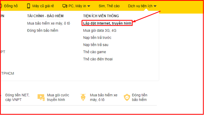Choose Nạp tiền trả sau
The image size is (204, 115).
click(96, 45)
